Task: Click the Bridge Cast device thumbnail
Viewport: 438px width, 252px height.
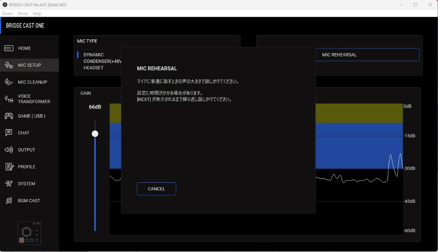Action: 30,233
